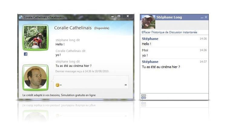Click the 14:37 timestamp in Facebook chat

click(203, 62)
